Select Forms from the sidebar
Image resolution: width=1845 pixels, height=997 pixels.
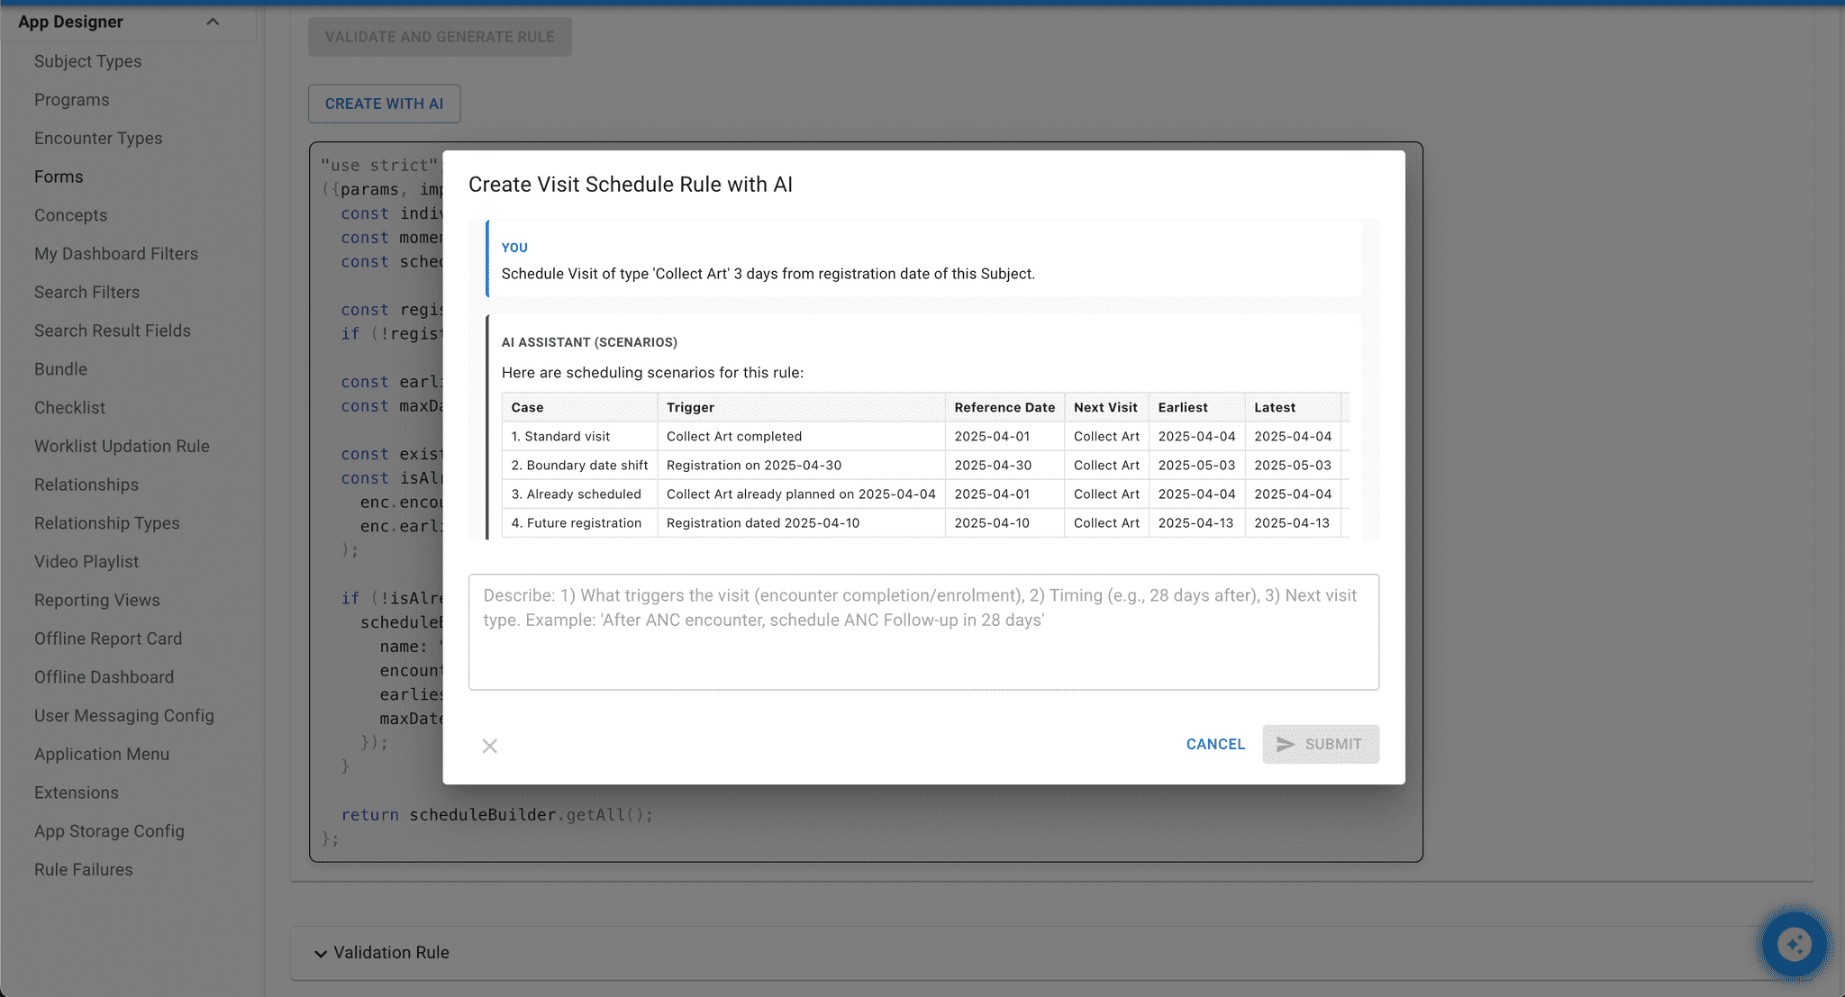[59, 177]
